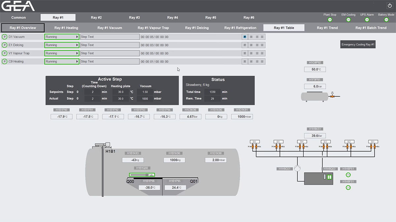The image size is (396, 222).
Task: Click the P icon beside D1 Vacuum
Action: [x=5, y=37]
